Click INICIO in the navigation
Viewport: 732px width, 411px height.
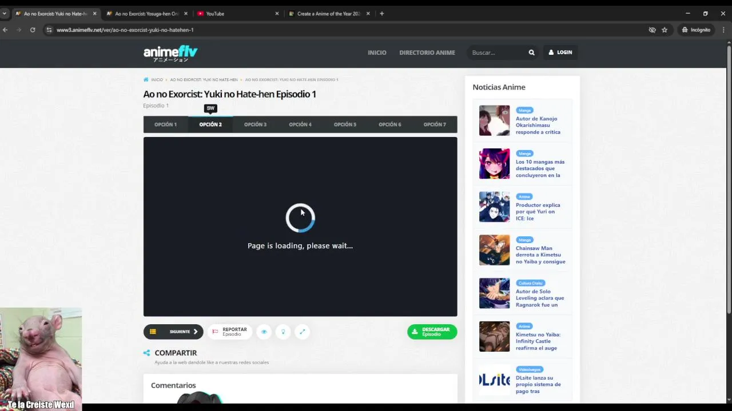[377, 53]
